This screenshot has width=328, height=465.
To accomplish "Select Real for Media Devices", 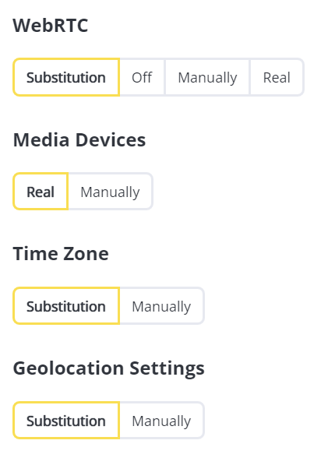I will click(x=41, y=192).
